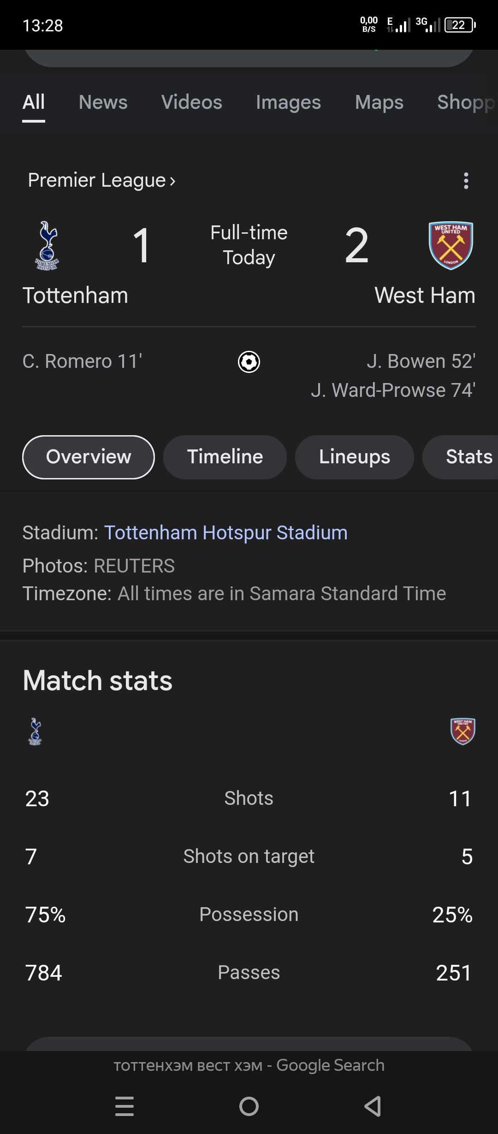Tap the Full-time Today score area
The image size is (498, 1134).
click(249, 245)
